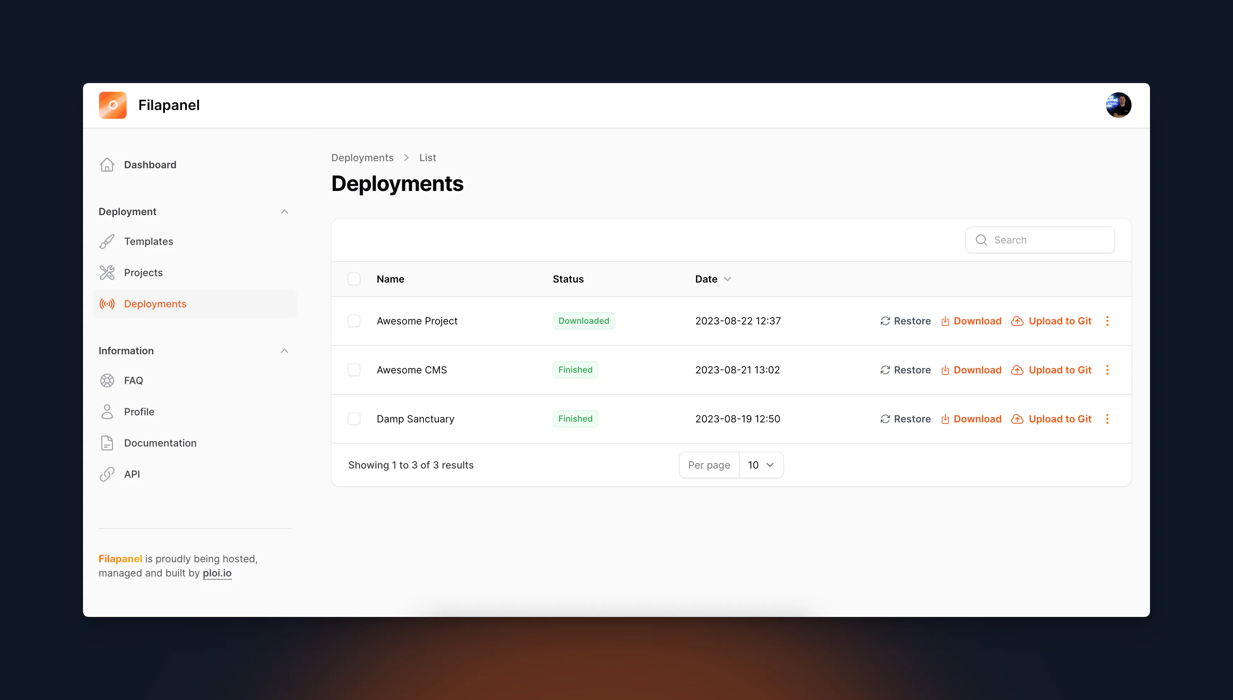Screen dimensions: 1233x700
Task: Click the download icon for Damp Sanctuary
Action: pos(945,419)
